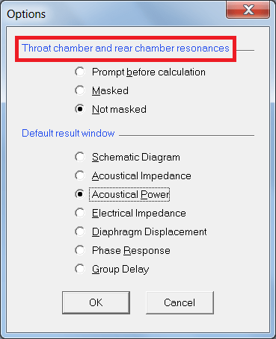The width and height of the screenshot is (276, 339).
Task: Click the round circle beside Schematic Diagram
Action: tap(80, 157)
